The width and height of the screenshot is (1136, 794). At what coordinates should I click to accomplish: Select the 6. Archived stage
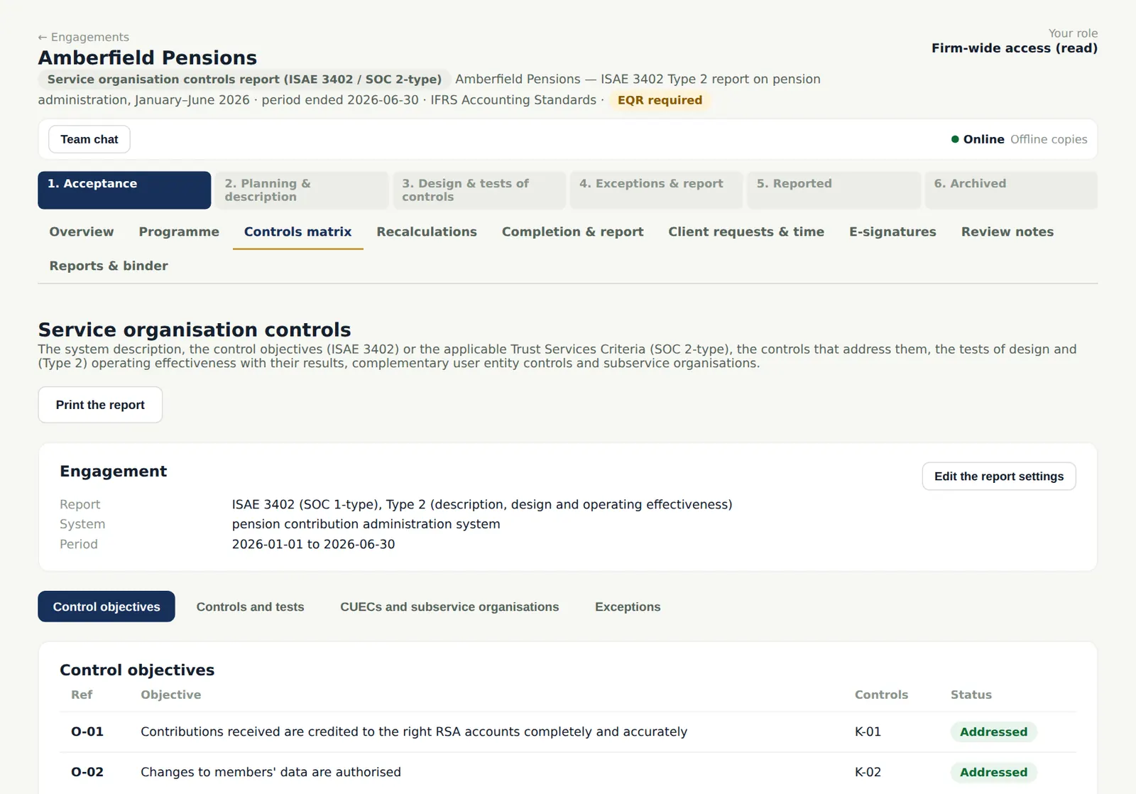pyautogui.click(x=1011, y=190)
